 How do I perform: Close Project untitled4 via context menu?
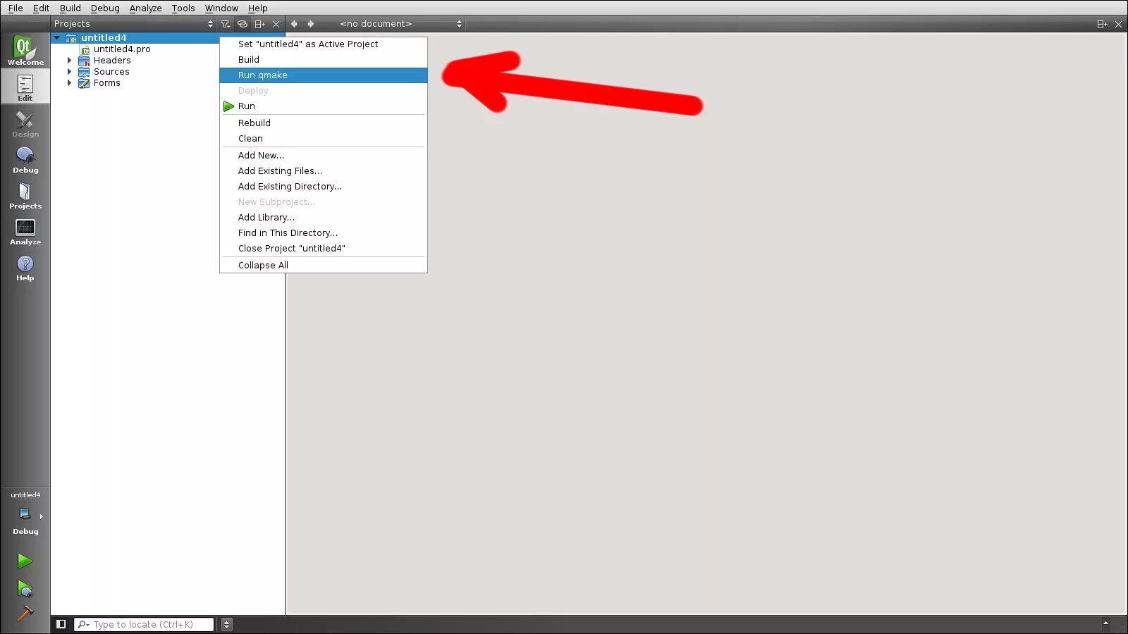[324, 249]
